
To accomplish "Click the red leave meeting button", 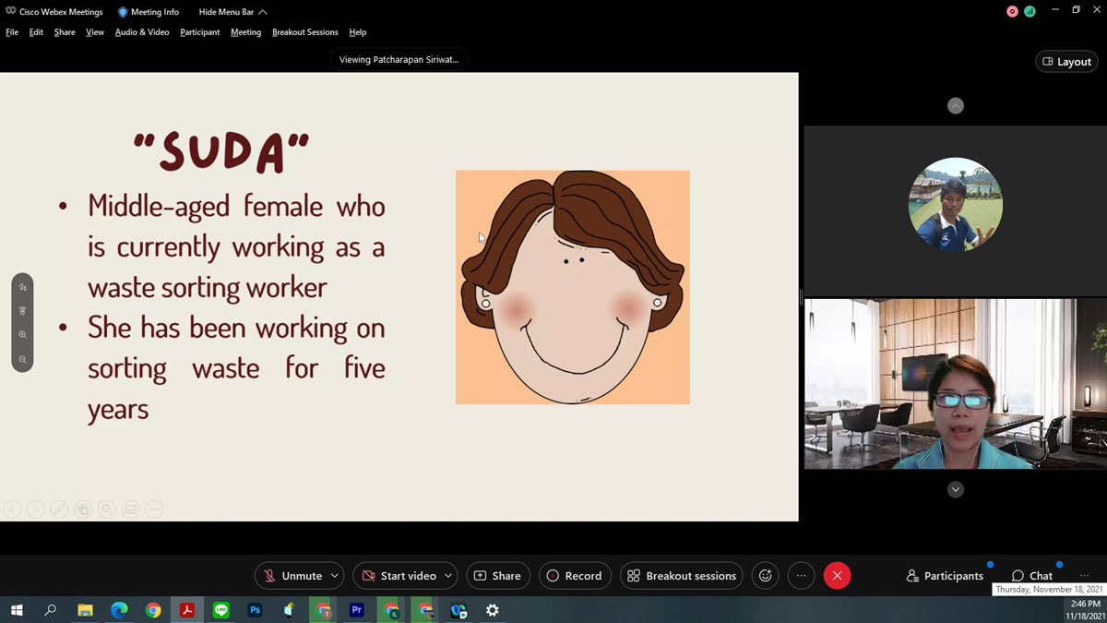I will point(837,576).
